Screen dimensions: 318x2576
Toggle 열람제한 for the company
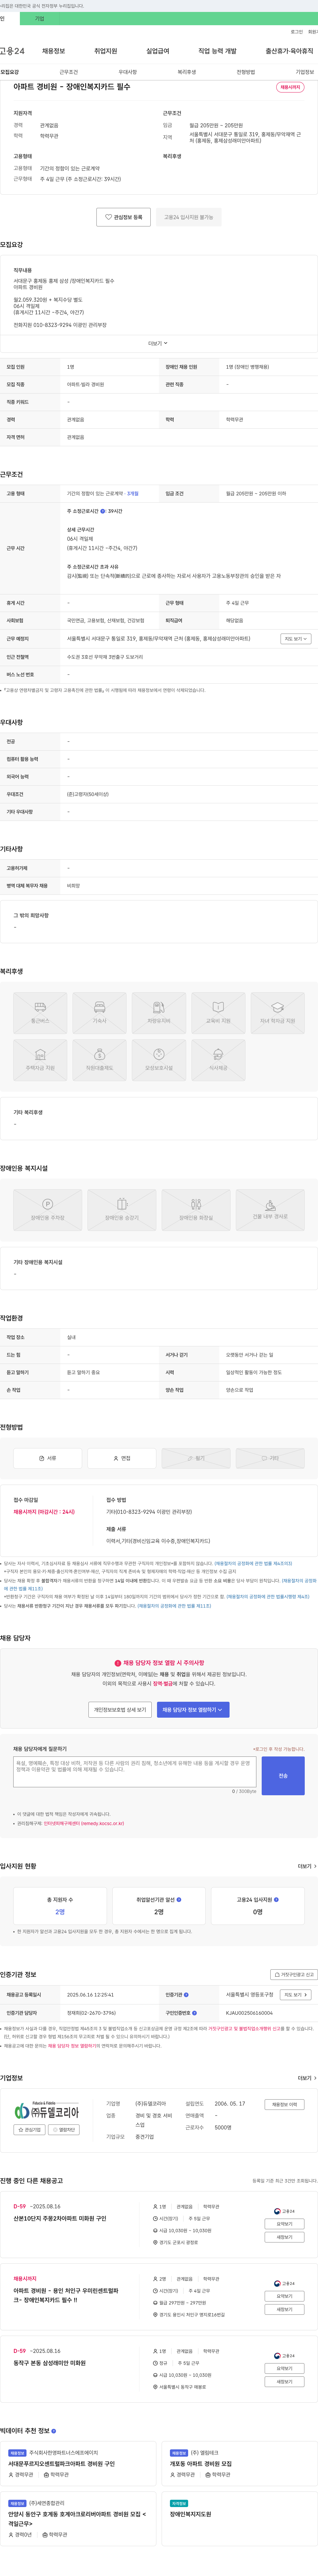pyautogui.click(x=64, y=2130)
